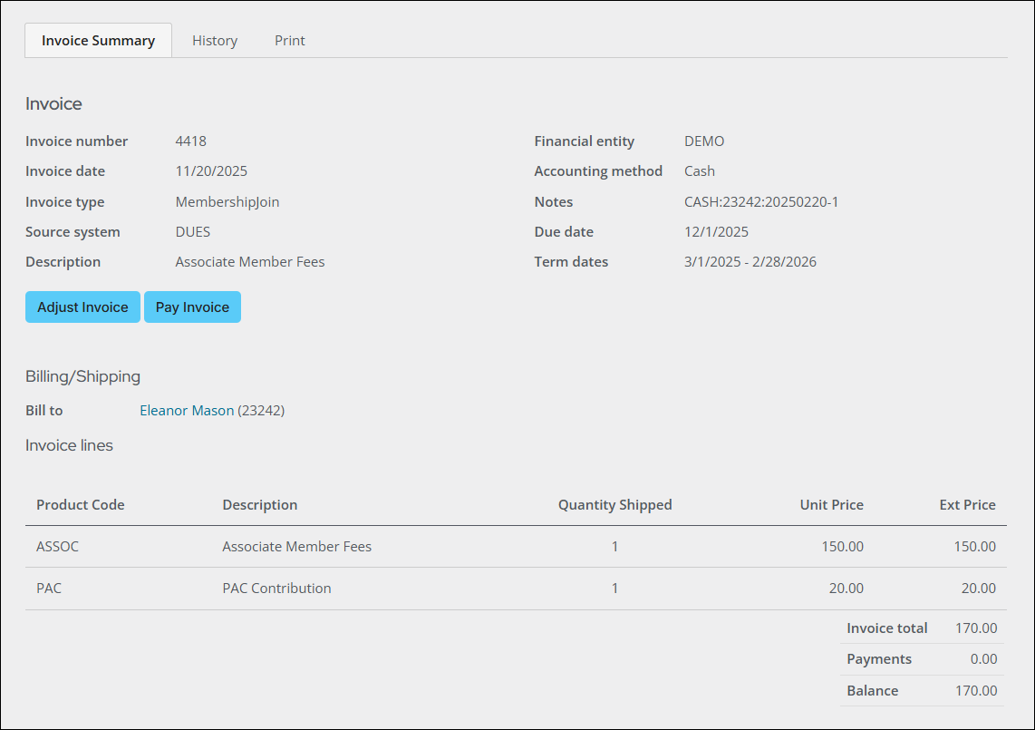Open the DUES source system link
This screenshot has height=730, width=1035.
[192, 231]
